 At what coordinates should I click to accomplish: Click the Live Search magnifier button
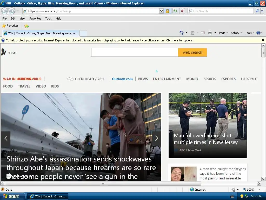tap(257, 11)
